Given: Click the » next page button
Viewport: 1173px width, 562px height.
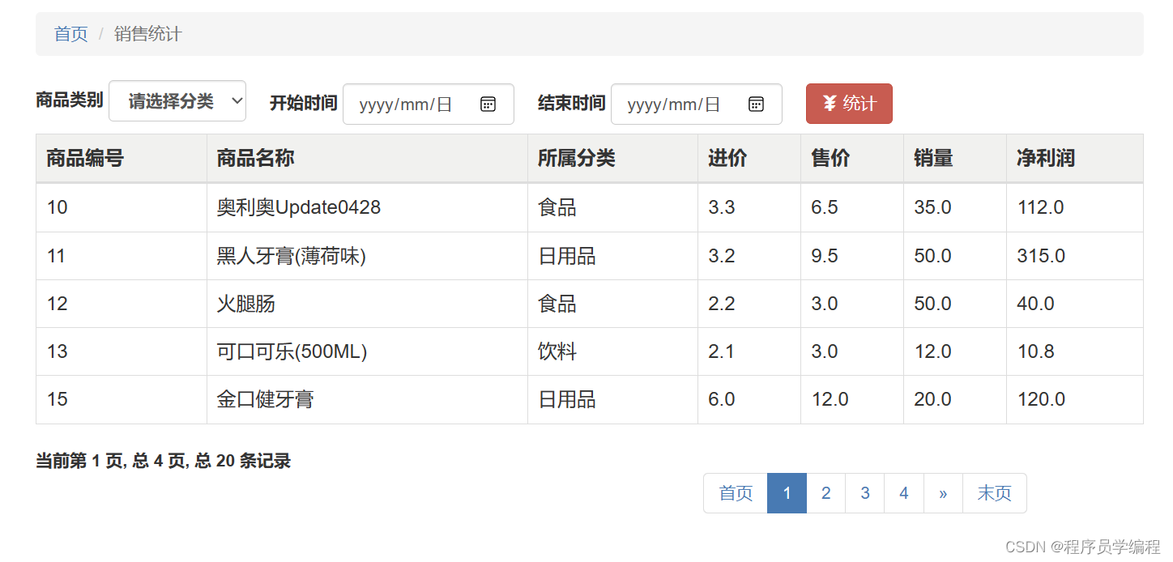Looking at the screenshot, I should point(943,493).
